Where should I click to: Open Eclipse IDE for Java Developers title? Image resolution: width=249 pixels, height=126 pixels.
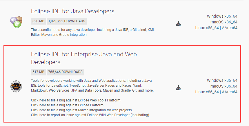pos(73,11)
